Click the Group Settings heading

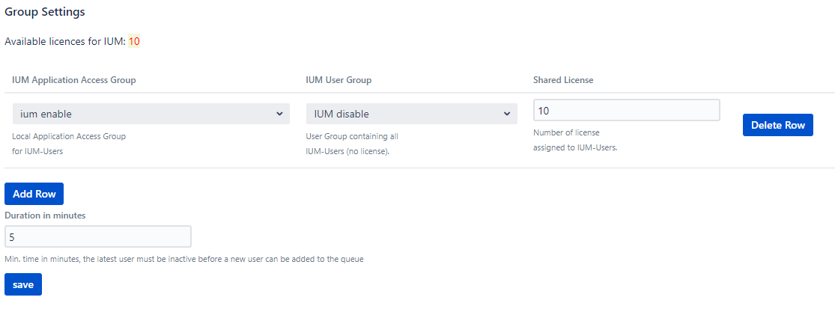[x=45, y=12]
